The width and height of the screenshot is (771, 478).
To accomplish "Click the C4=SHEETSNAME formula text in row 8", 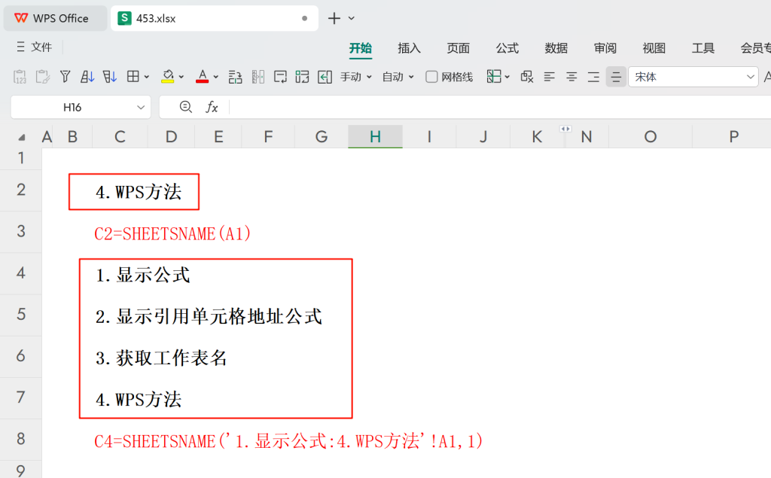I will 288,441.
